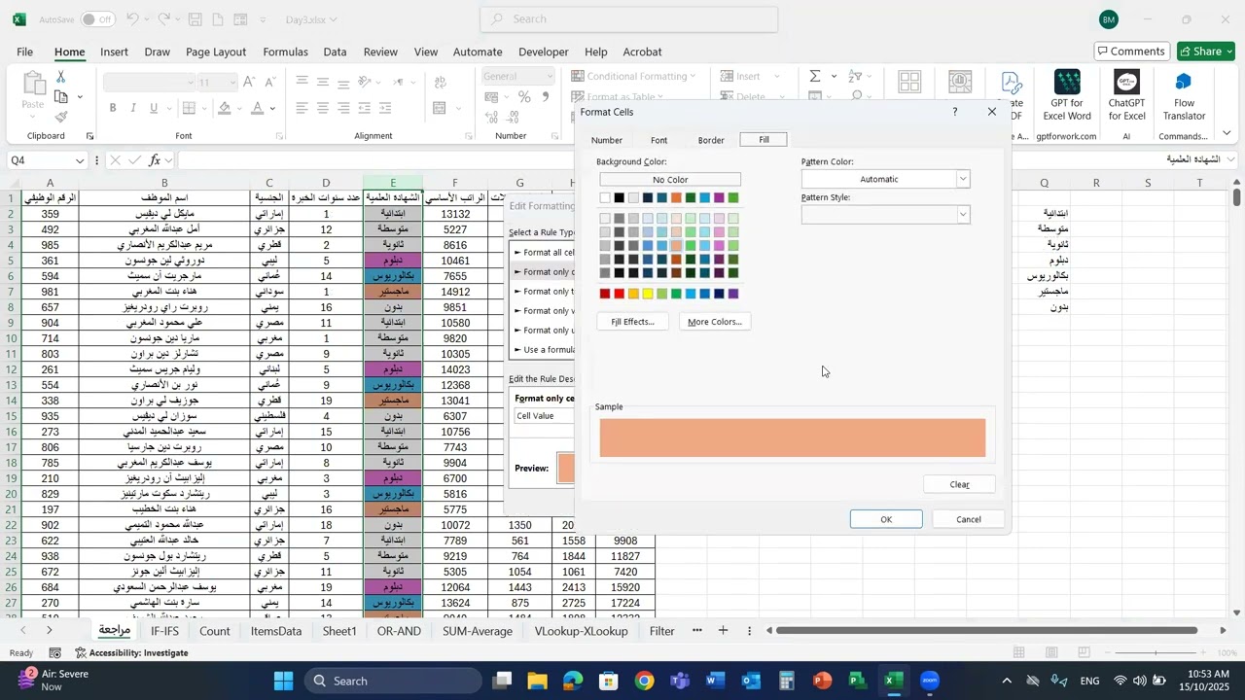This screenshot has width=1245, height=700.
Task: Switch to the Border tab in Format Cells
Action: [x=711, y=140]
